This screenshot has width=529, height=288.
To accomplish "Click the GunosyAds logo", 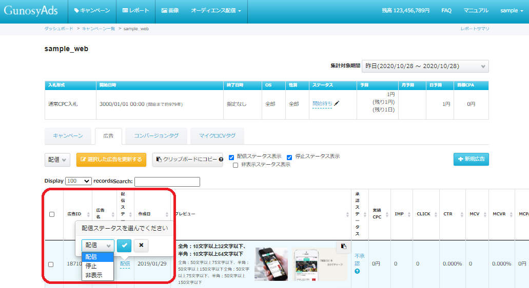I will tap(31, 11).
